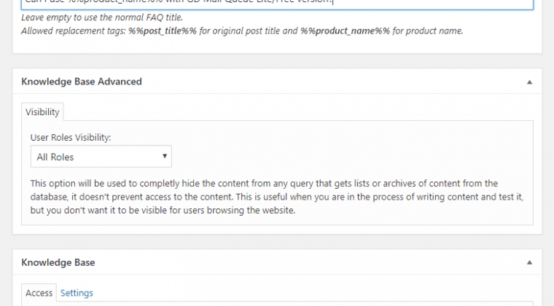Viewport: 554px width, 306px height.
Task: Click the %%post_title%% replacement tag text
Action: point(163,31)
